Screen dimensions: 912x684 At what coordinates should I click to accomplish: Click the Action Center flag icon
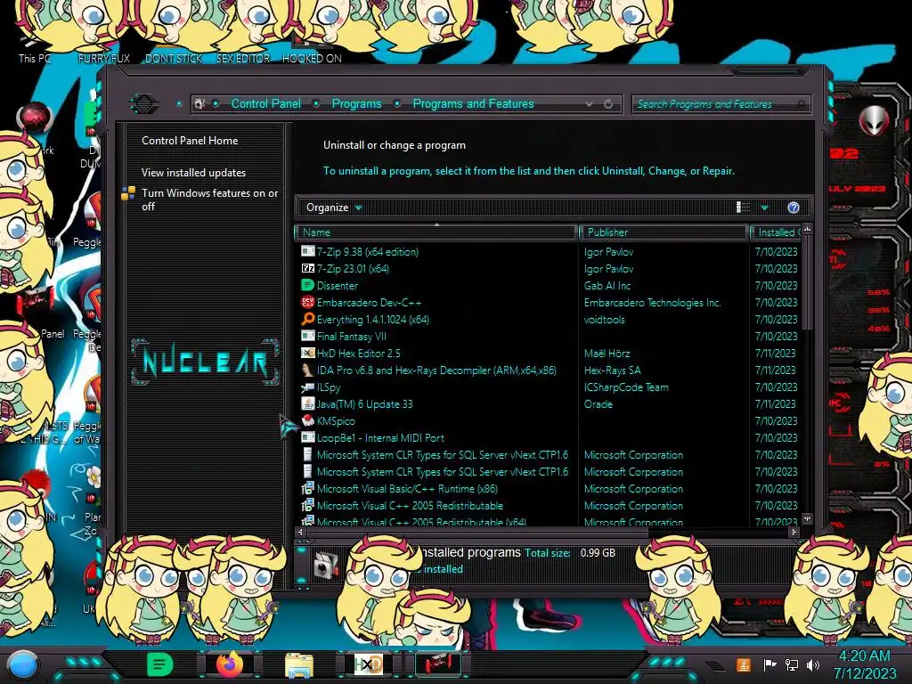[x=769, y=664]
